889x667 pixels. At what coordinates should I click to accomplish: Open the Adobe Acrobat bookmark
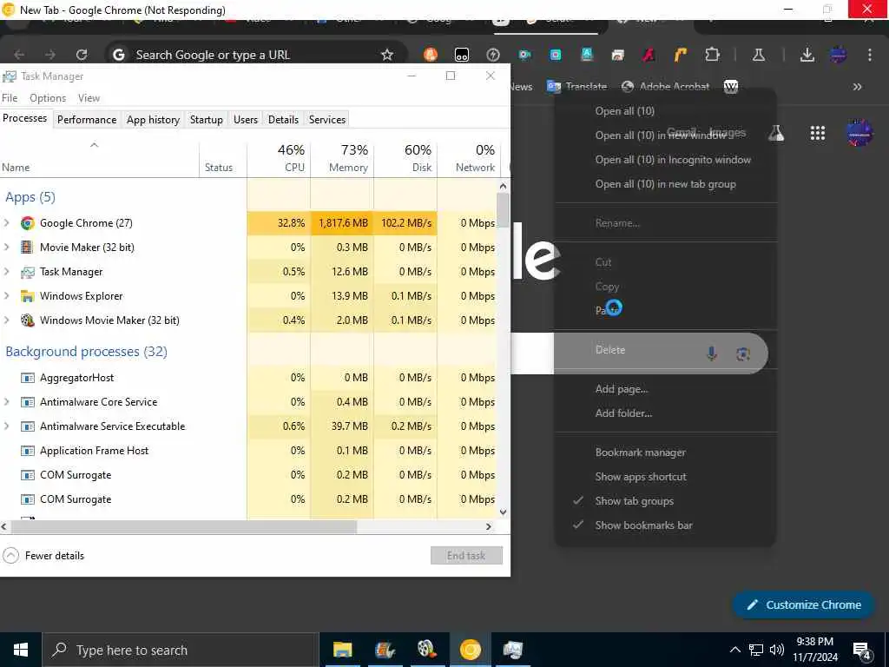[x=666, y=87]
